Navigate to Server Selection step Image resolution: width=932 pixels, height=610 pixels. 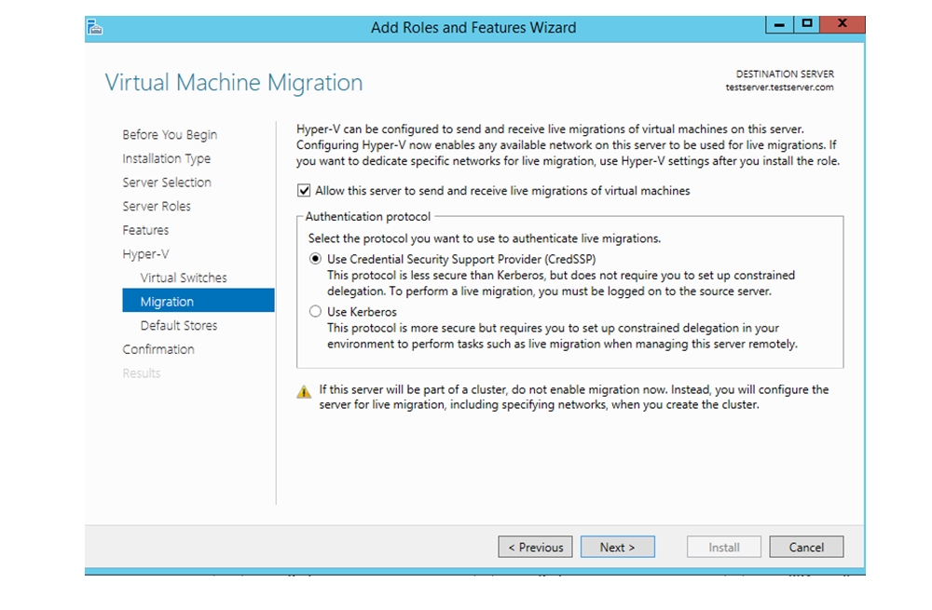pyautogui.click(x=166, y=183)
